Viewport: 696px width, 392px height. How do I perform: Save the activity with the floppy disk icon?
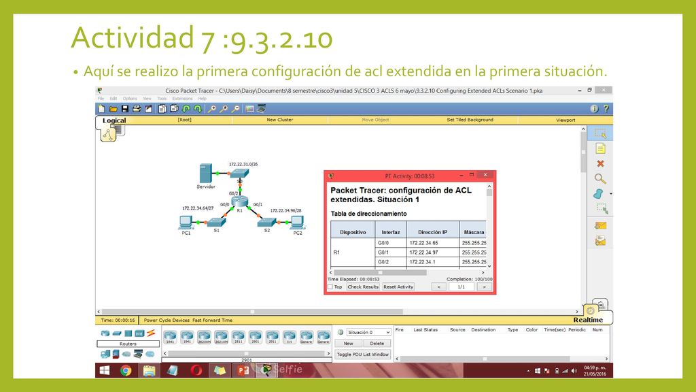(x=125, y=109)
